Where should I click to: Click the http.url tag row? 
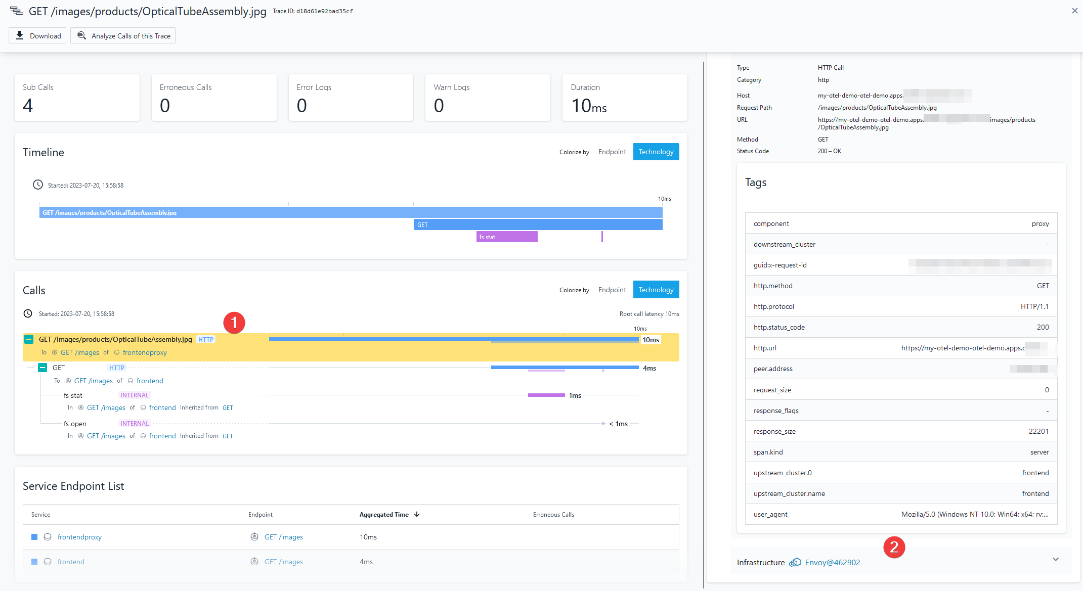pos(901,348)
